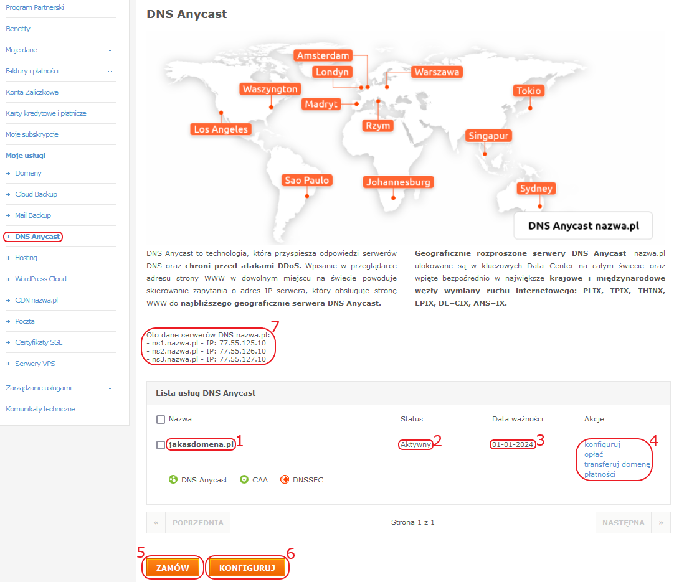674x582 pixels.
Task: Click the Sao Paulo map label
Action: point(307,180)
